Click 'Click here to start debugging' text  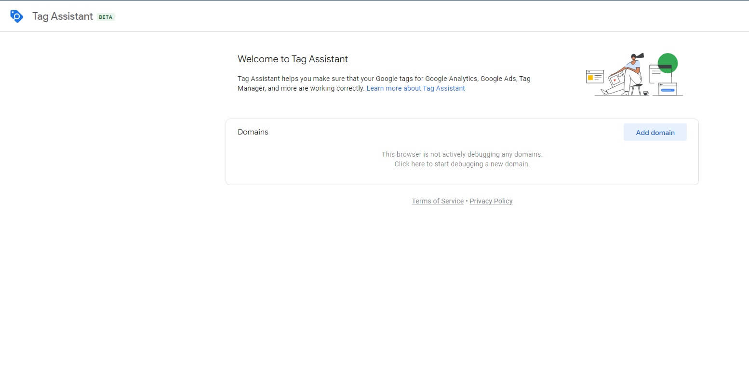462,164
